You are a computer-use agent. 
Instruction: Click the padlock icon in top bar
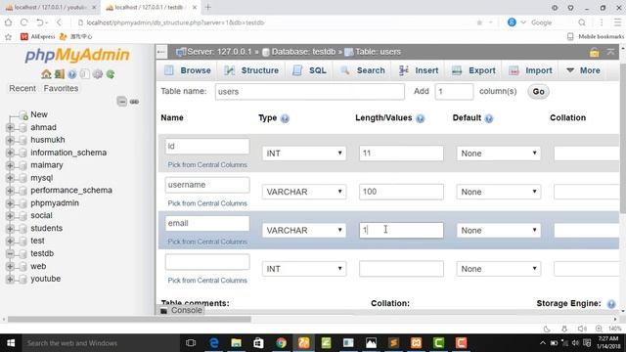(x=594, y=52)
